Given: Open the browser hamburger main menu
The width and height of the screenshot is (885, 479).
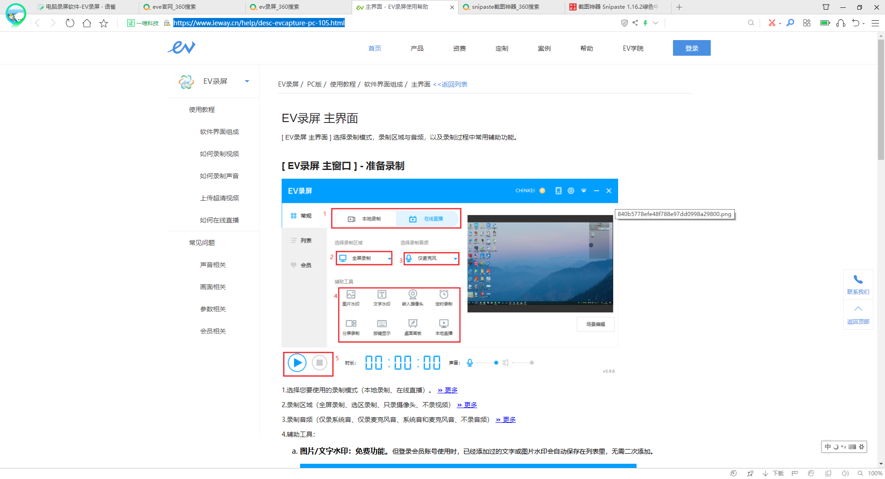Looking at the screenshot, I should pyautogui.click(x=875, y=23).
